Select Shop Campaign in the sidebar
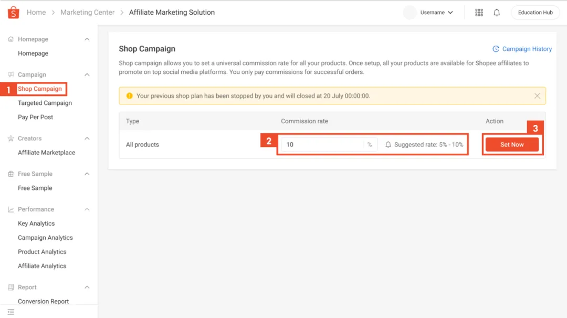This screenshot has height=318, width=567. coord(40,89)
